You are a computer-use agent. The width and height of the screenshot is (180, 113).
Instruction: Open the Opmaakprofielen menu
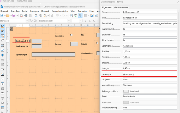point(60,11)
